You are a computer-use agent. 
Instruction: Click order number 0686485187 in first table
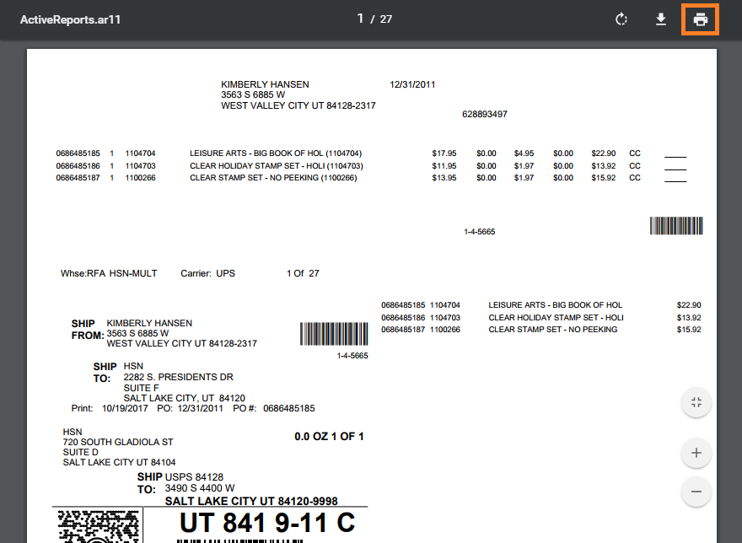pyautogui.click(x=78, y=178)
